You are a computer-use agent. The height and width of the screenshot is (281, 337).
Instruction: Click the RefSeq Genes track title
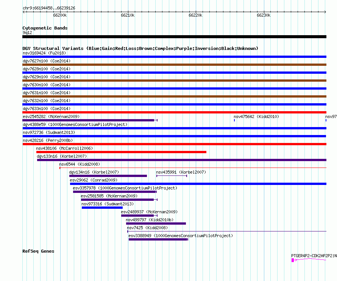[38, 251]
